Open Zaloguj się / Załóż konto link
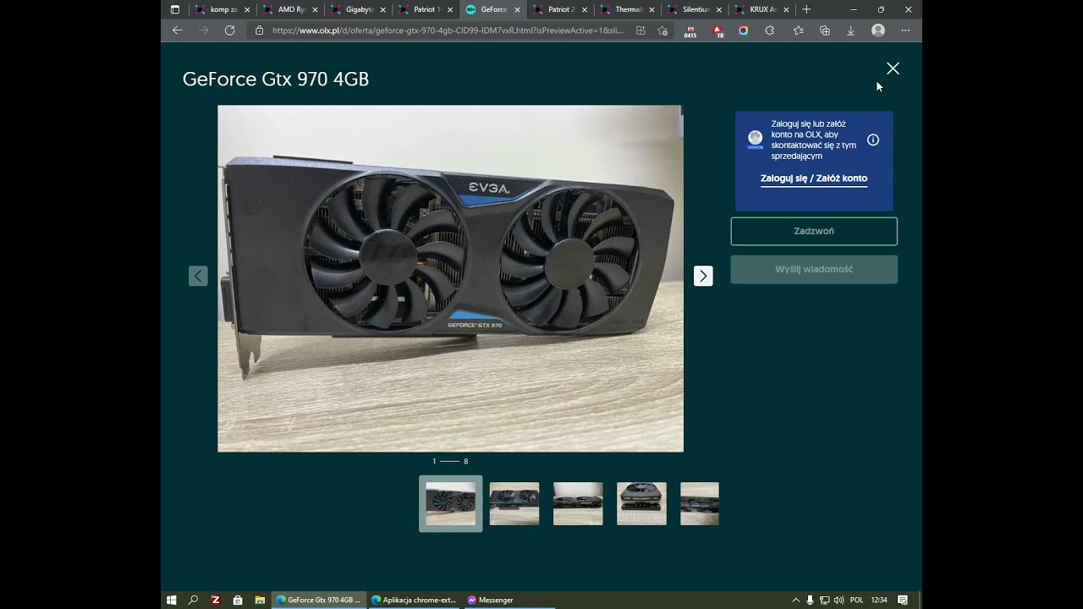Image resolution: width=1083 pixels, height=609 pixels. click(814, 178)
